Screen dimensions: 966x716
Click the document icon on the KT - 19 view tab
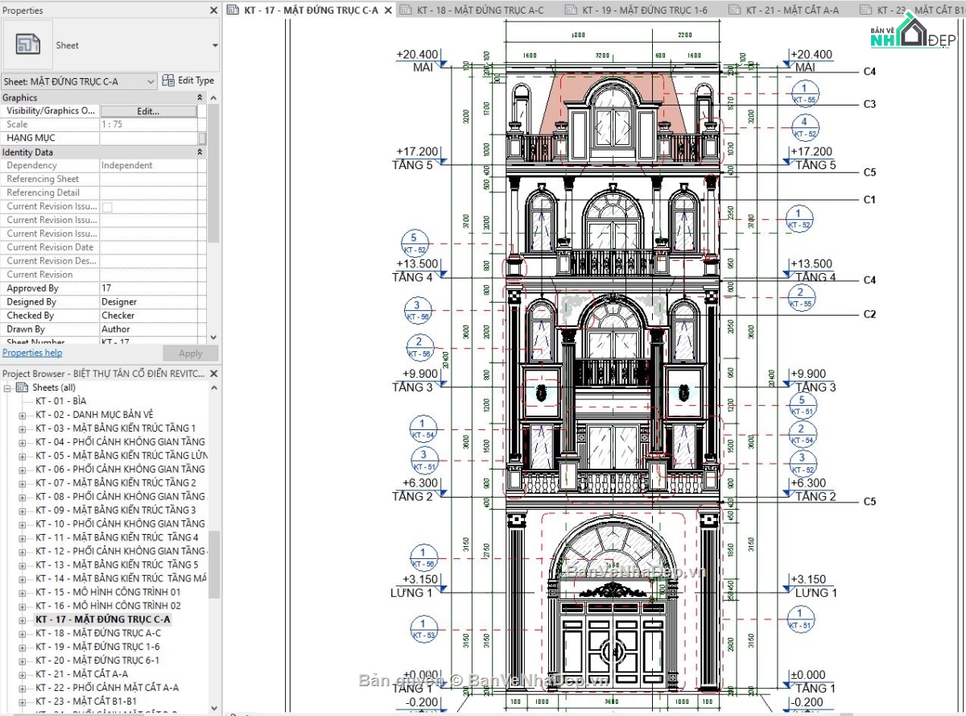coord(572,10)
